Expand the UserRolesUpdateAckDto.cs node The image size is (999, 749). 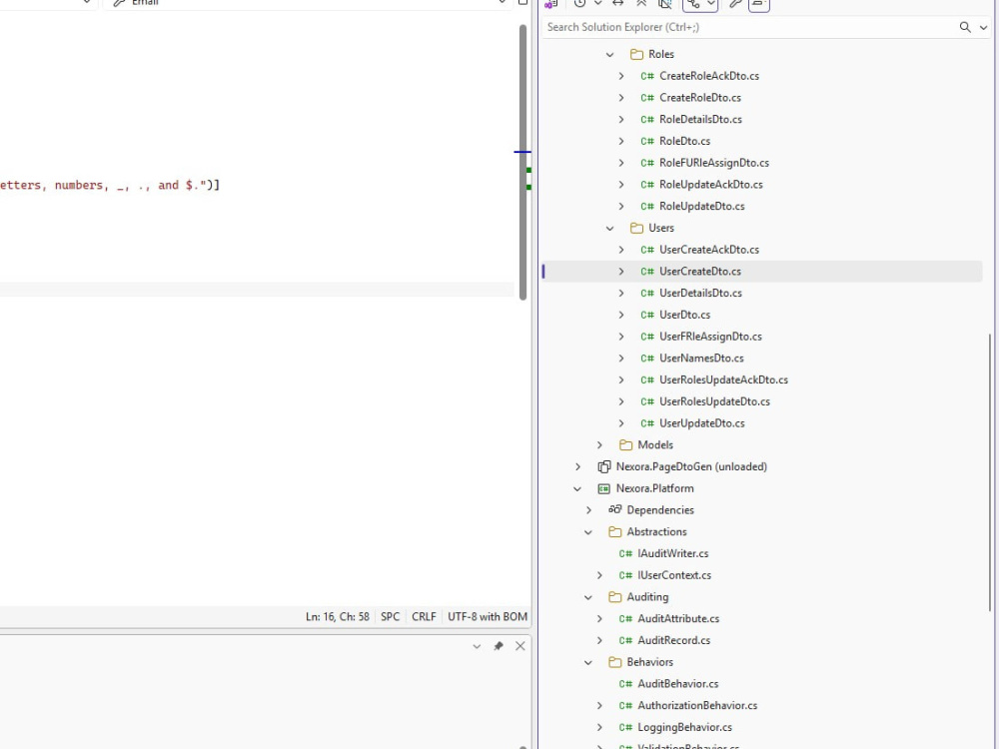[x=621, y=379]
